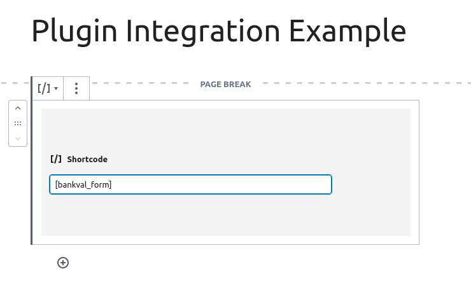Click blank canvas right of add block button
This screenshot has width=471, height=290.
pos(241,263)
